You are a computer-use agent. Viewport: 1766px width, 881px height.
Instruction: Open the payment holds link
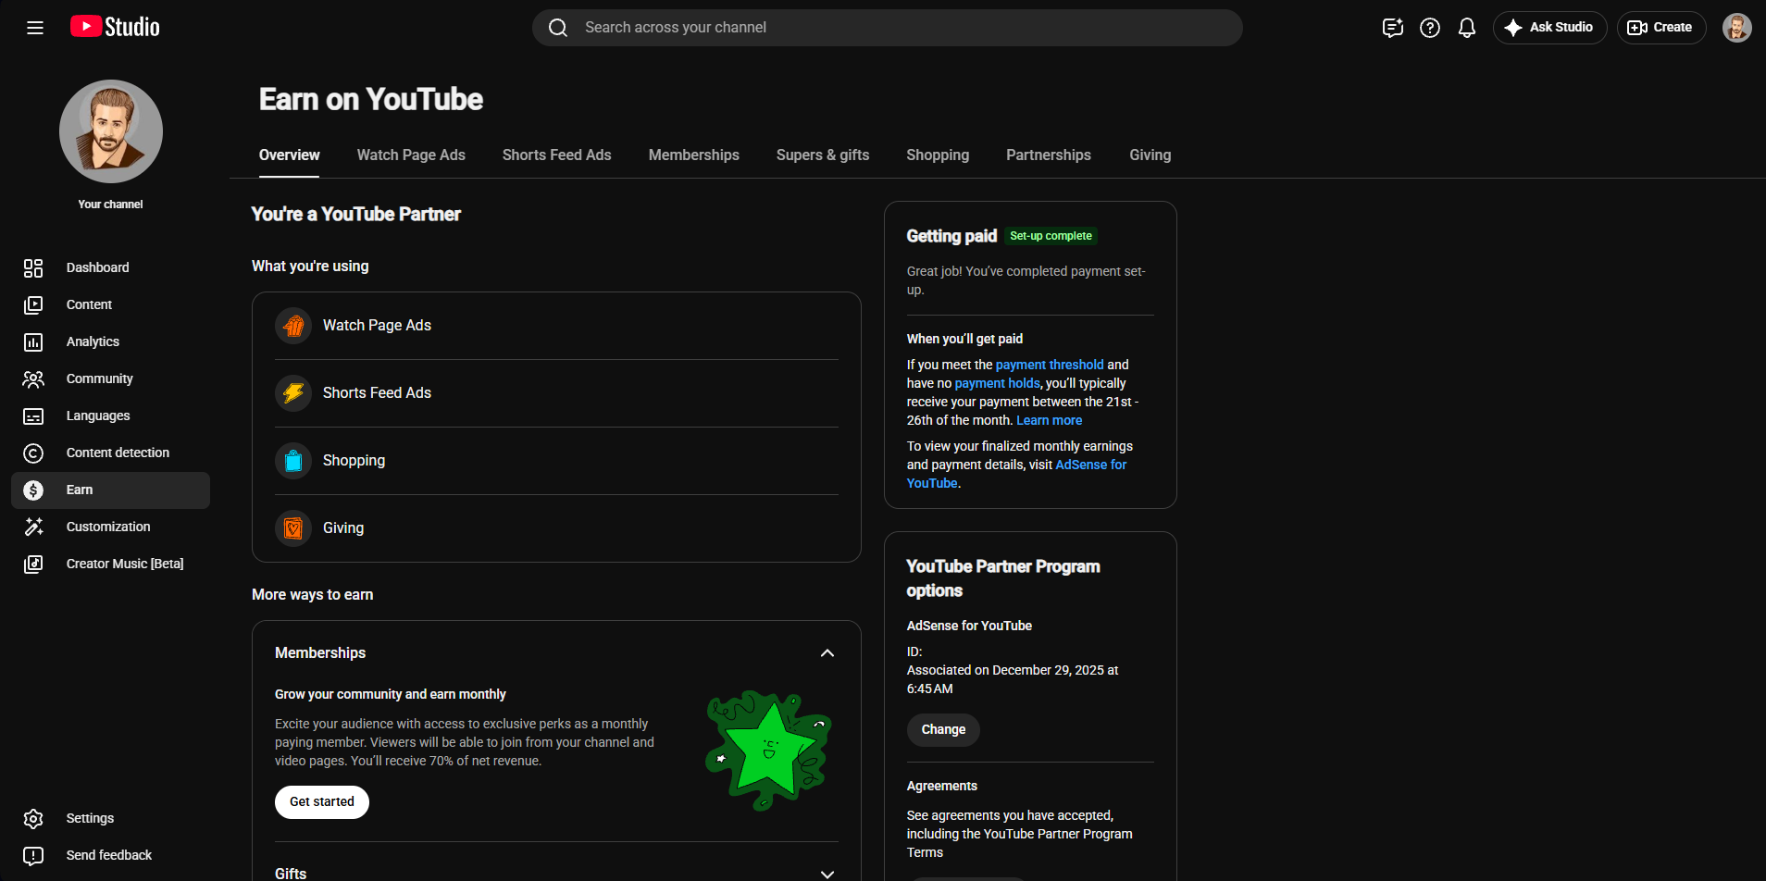point(998,383)
